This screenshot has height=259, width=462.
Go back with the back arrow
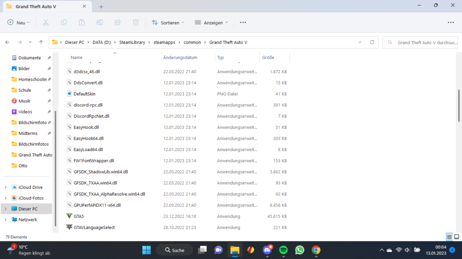coord(7,42)
